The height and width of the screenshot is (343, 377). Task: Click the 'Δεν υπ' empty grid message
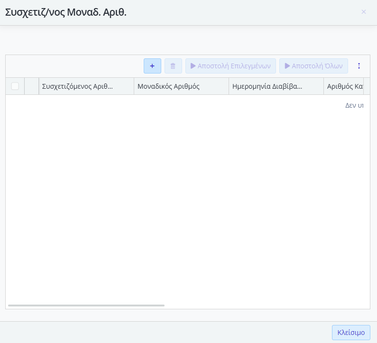tap(354, 106)
